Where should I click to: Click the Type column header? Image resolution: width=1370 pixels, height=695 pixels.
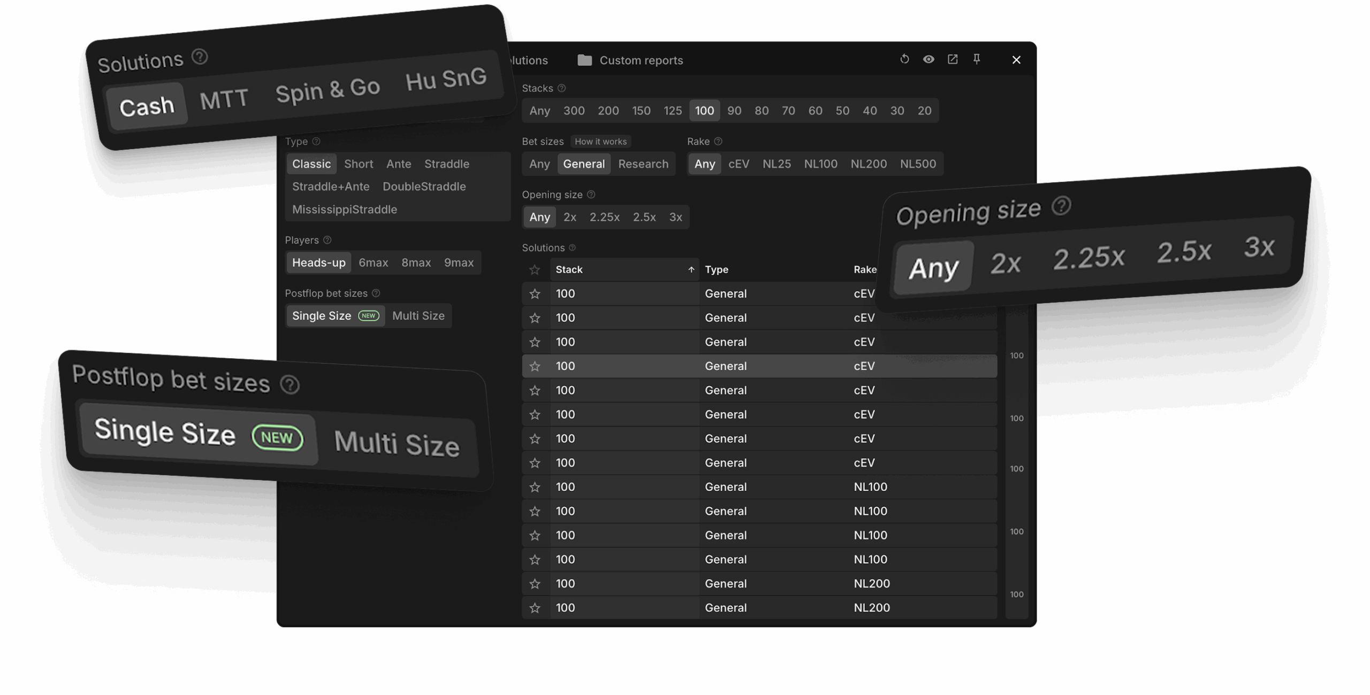tap(717, 270)
